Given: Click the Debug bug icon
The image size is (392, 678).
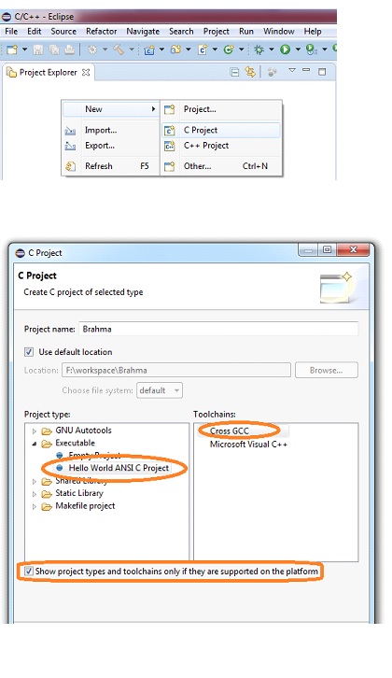Looking at the screenshot, I should click(x=259, y=49).
